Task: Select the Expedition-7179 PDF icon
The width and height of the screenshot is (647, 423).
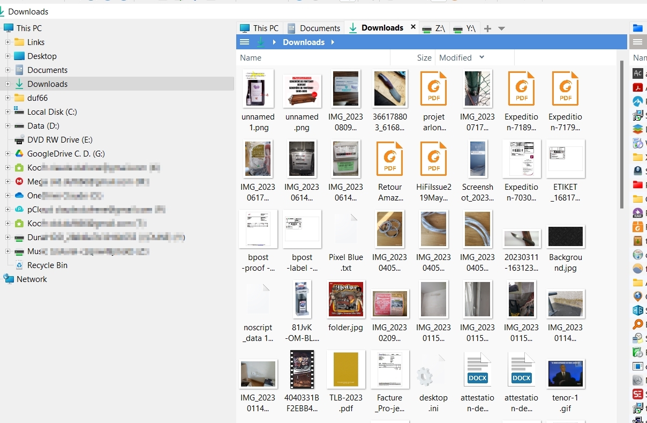Action: 566,89
